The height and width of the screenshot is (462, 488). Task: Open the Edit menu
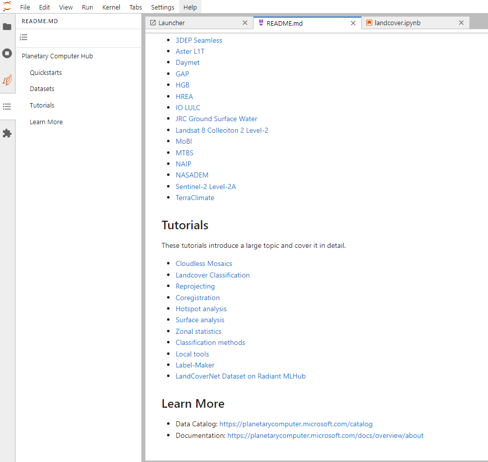pos(44,7)
